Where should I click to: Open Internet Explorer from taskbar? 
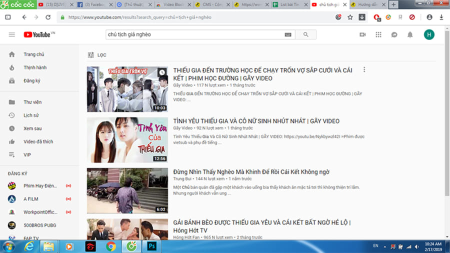(x=29, y=246)
